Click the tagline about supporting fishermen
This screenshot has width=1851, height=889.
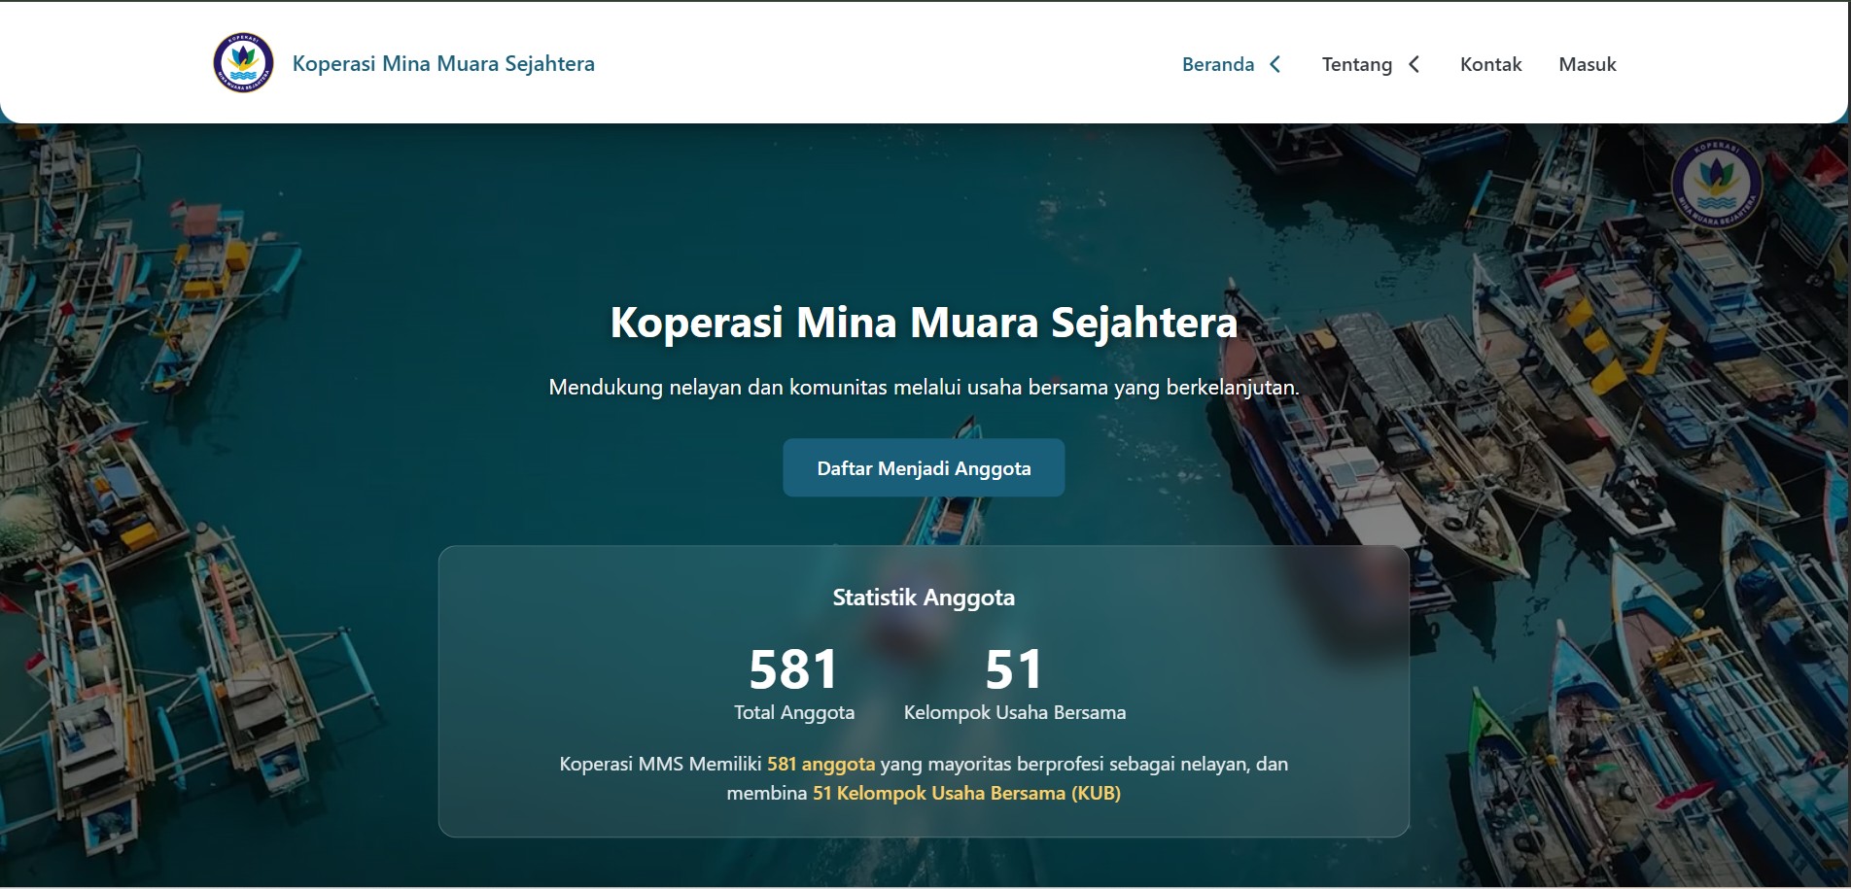(x=924, y=386)
